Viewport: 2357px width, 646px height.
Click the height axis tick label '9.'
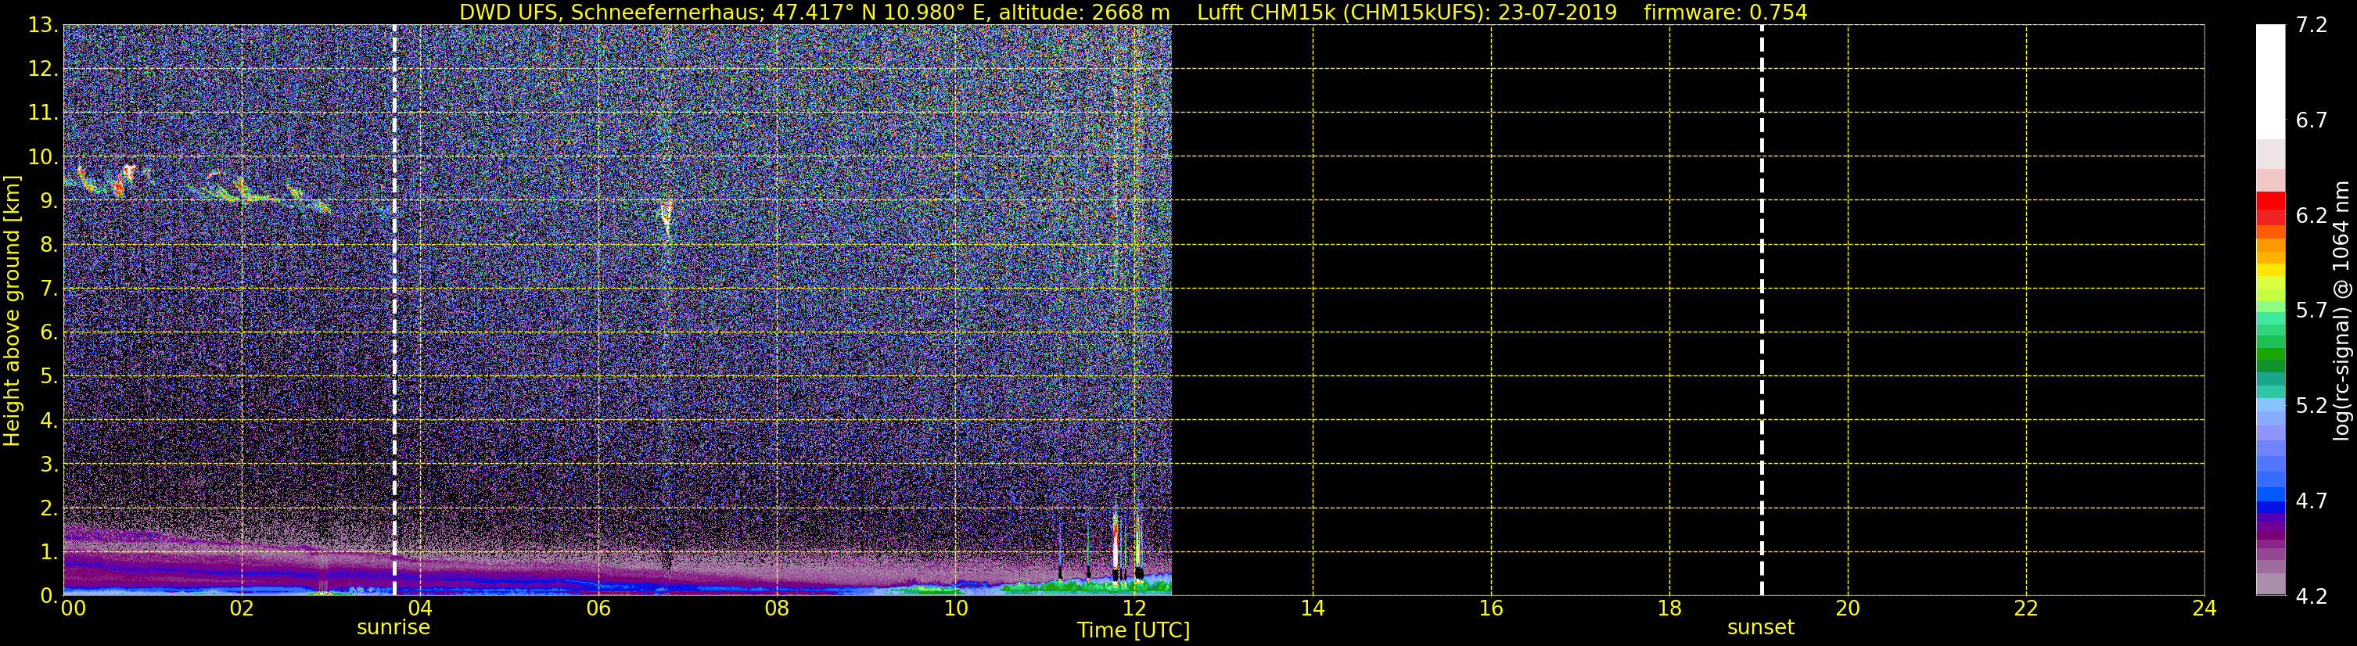(49, 200)
